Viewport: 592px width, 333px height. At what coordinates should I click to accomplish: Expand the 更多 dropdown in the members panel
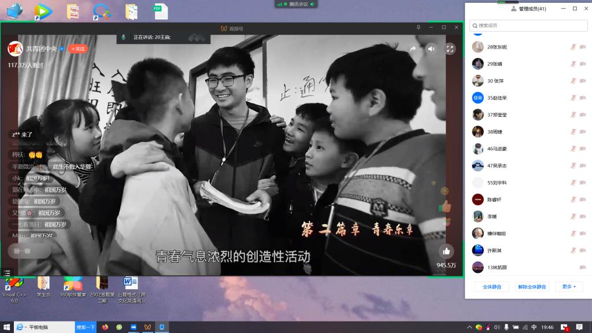pyautogui.click(x=569, y=287)
